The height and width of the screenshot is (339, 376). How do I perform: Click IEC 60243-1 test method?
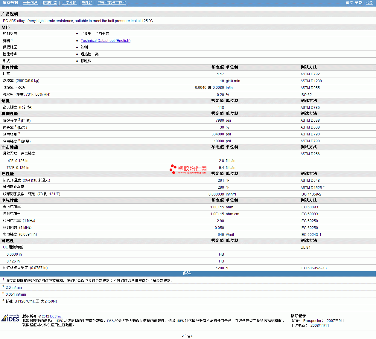(311, 235)
